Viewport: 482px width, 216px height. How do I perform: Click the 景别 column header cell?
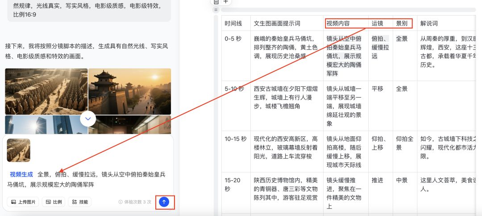[405, 23]
